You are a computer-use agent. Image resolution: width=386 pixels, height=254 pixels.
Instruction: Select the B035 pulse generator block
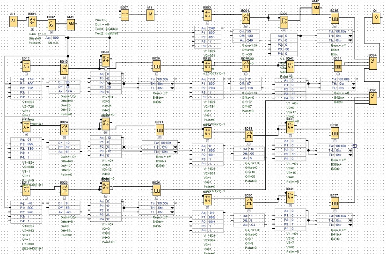coord(335,18)
